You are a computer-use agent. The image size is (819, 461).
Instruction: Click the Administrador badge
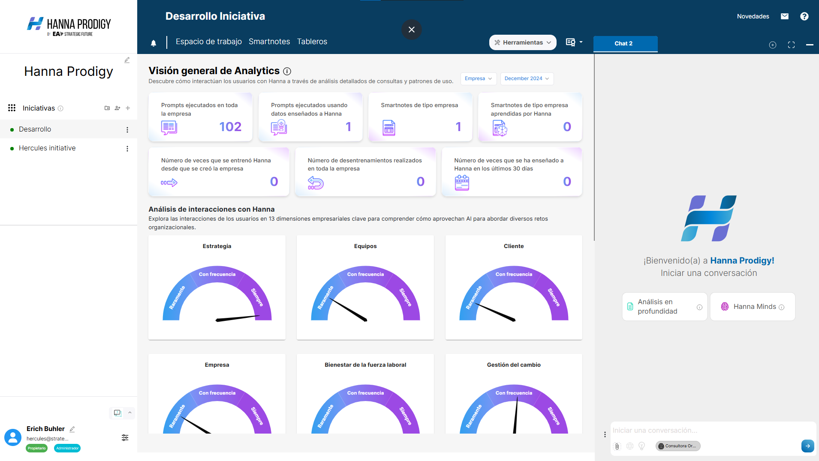67,448
